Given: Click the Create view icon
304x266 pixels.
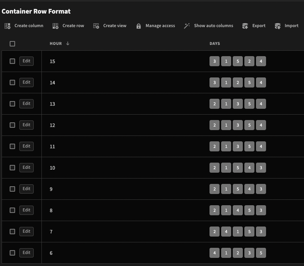Looking at the screenshot, I should click(96, 26).
